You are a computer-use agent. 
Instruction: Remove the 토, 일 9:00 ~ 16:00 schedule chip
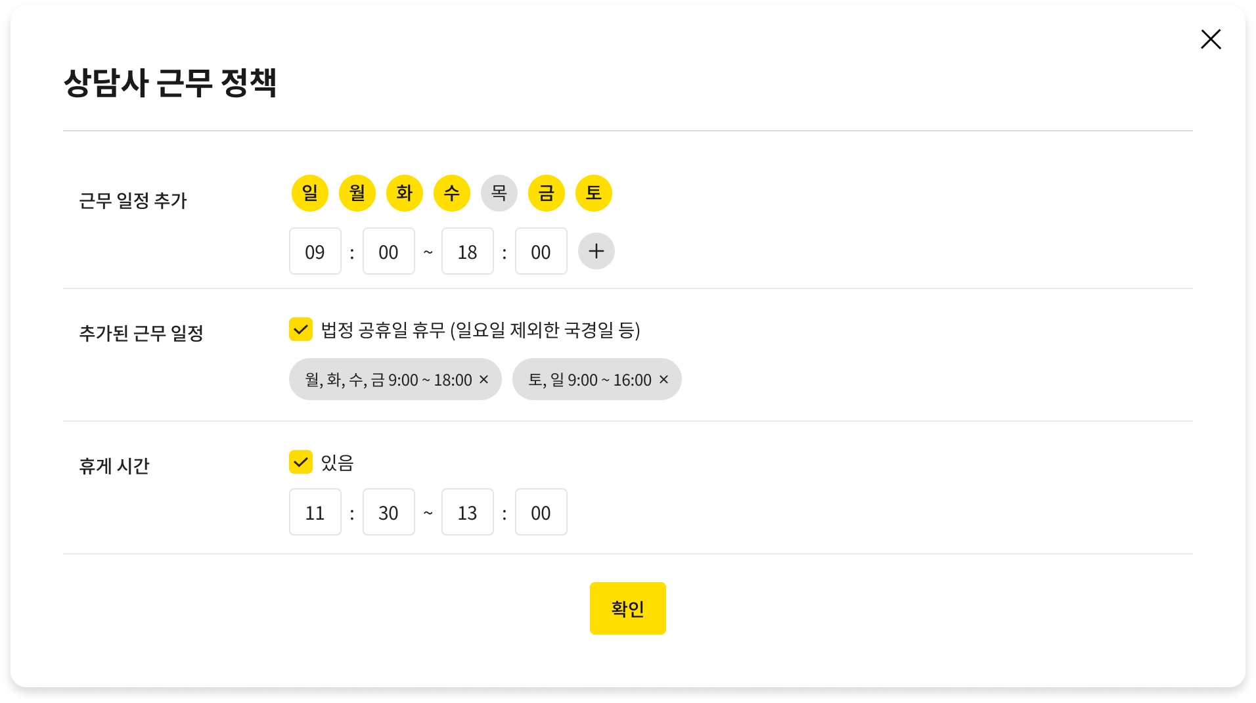(x=663, y=380)
